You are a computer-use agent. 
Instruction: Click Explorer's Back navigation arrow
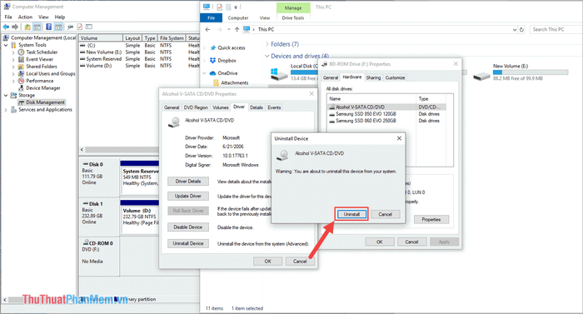pos(208,29)
